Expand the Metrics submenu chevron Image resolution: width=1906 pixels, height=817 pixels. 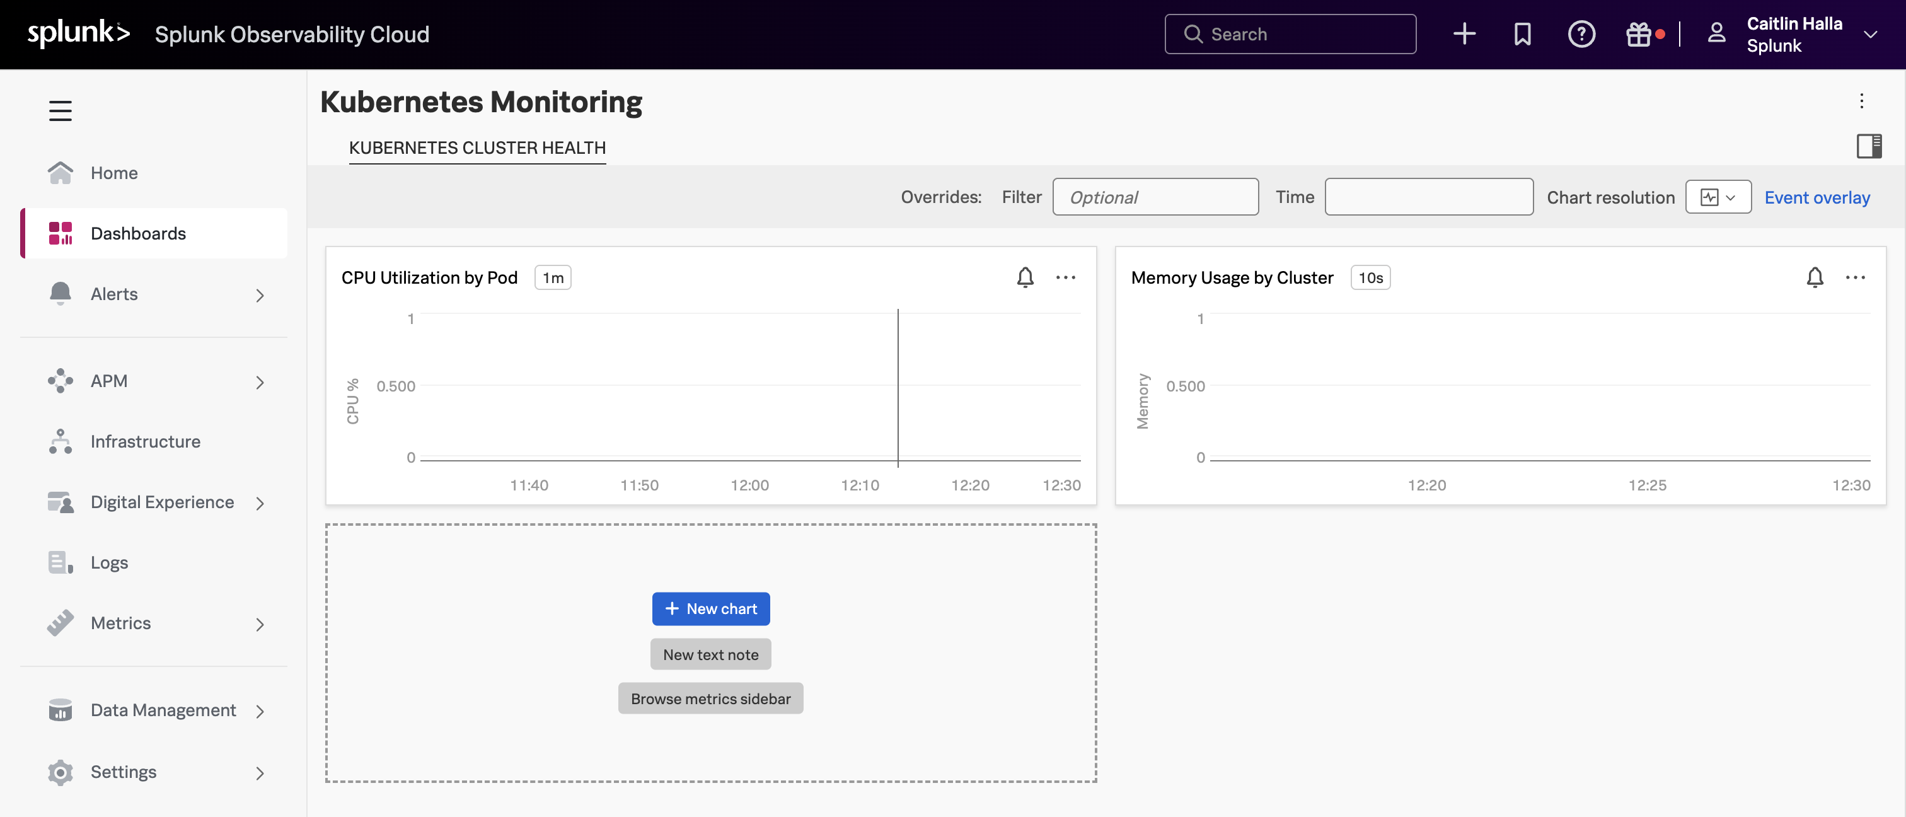[260, 625]
